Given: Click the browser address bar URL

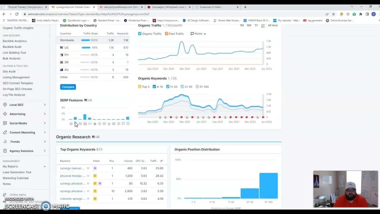Looking at the screenshot, I should (89, 14).
